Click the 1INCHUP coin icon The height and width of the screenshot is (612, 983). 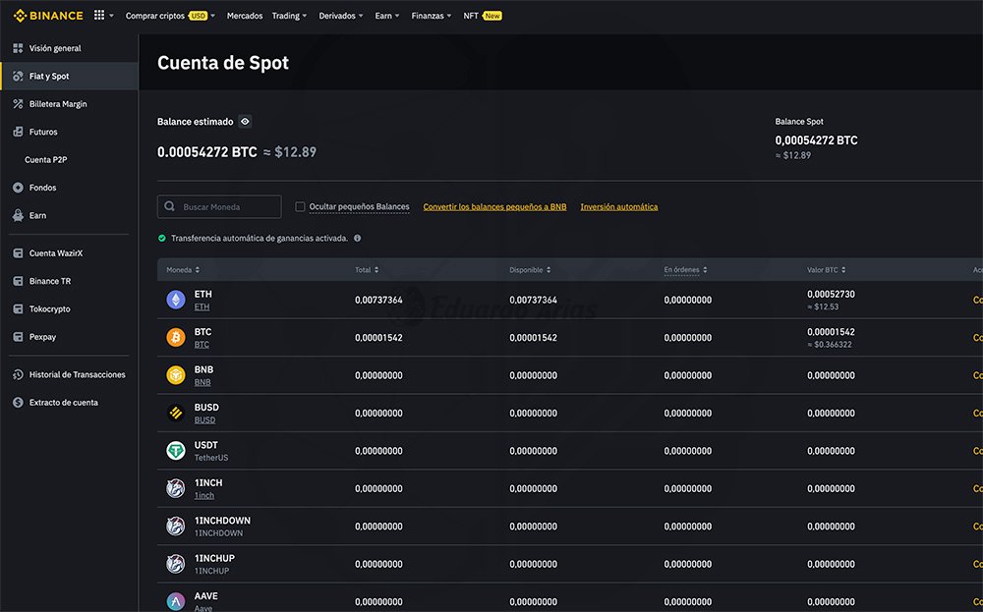(x=176, y=564)
